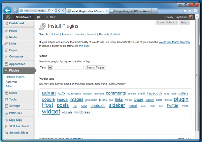Screen dimensions: 202x142
Task: Close the Install Plugins browser tab
Action: point(106,11)
